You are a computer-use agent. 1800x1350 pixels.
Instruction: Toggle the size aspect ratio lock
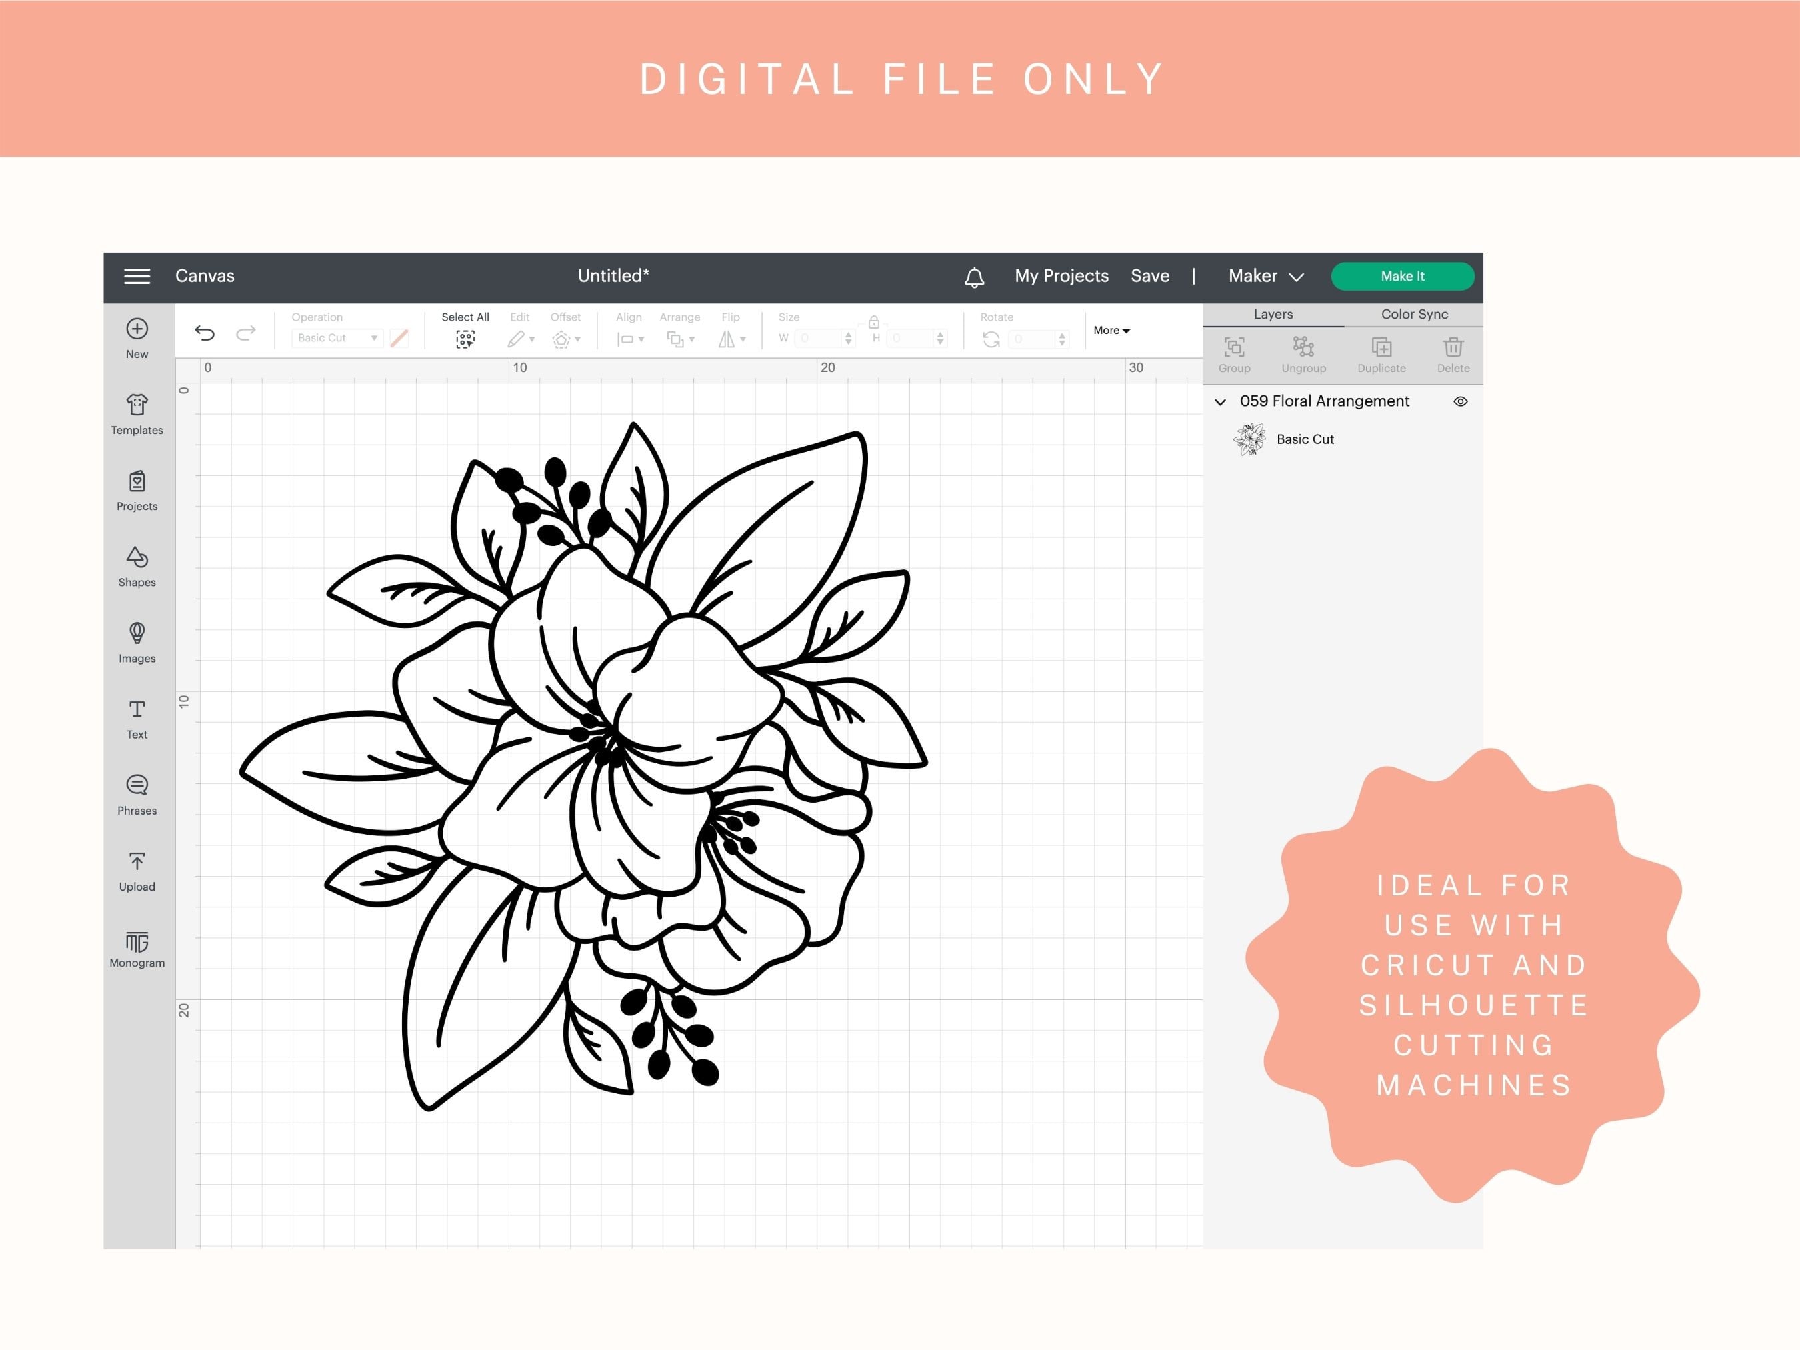pyautogui.click(x=873, y=321)
